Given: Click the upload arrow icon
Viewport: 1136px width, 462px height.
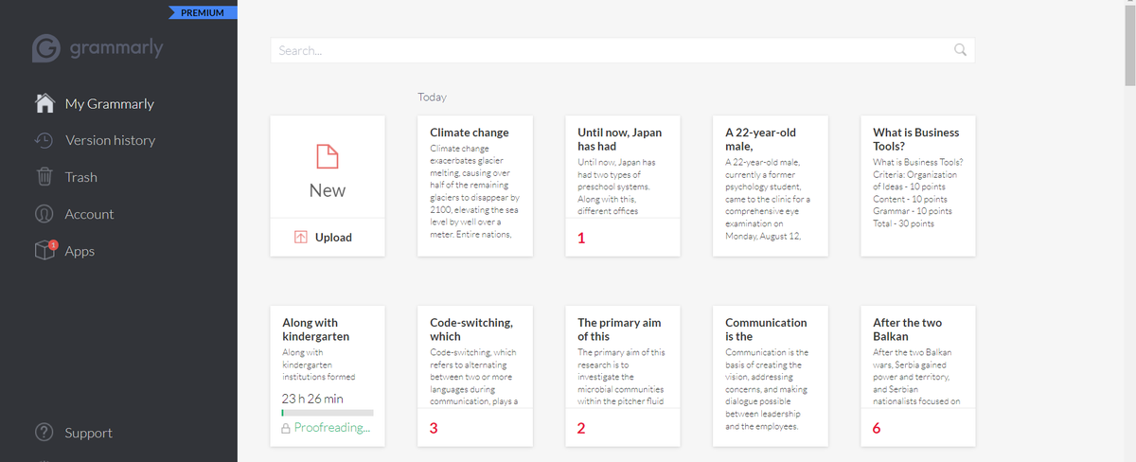Looking at the screenshot, I should 300,238.
